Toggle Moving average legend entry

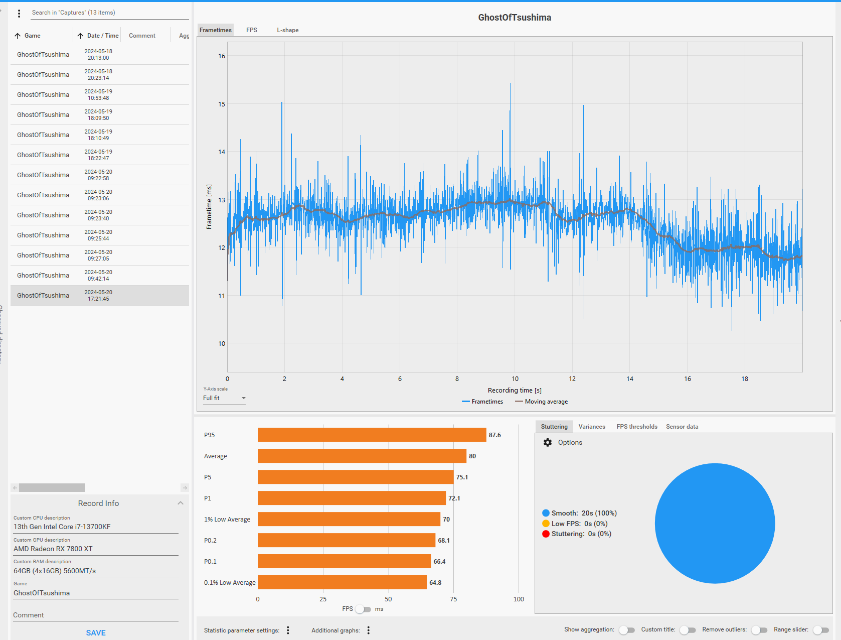(x=542, y=402)
